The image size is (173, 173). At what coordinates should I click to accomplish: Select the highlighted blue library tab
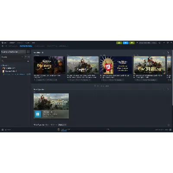tap(26, 46)
